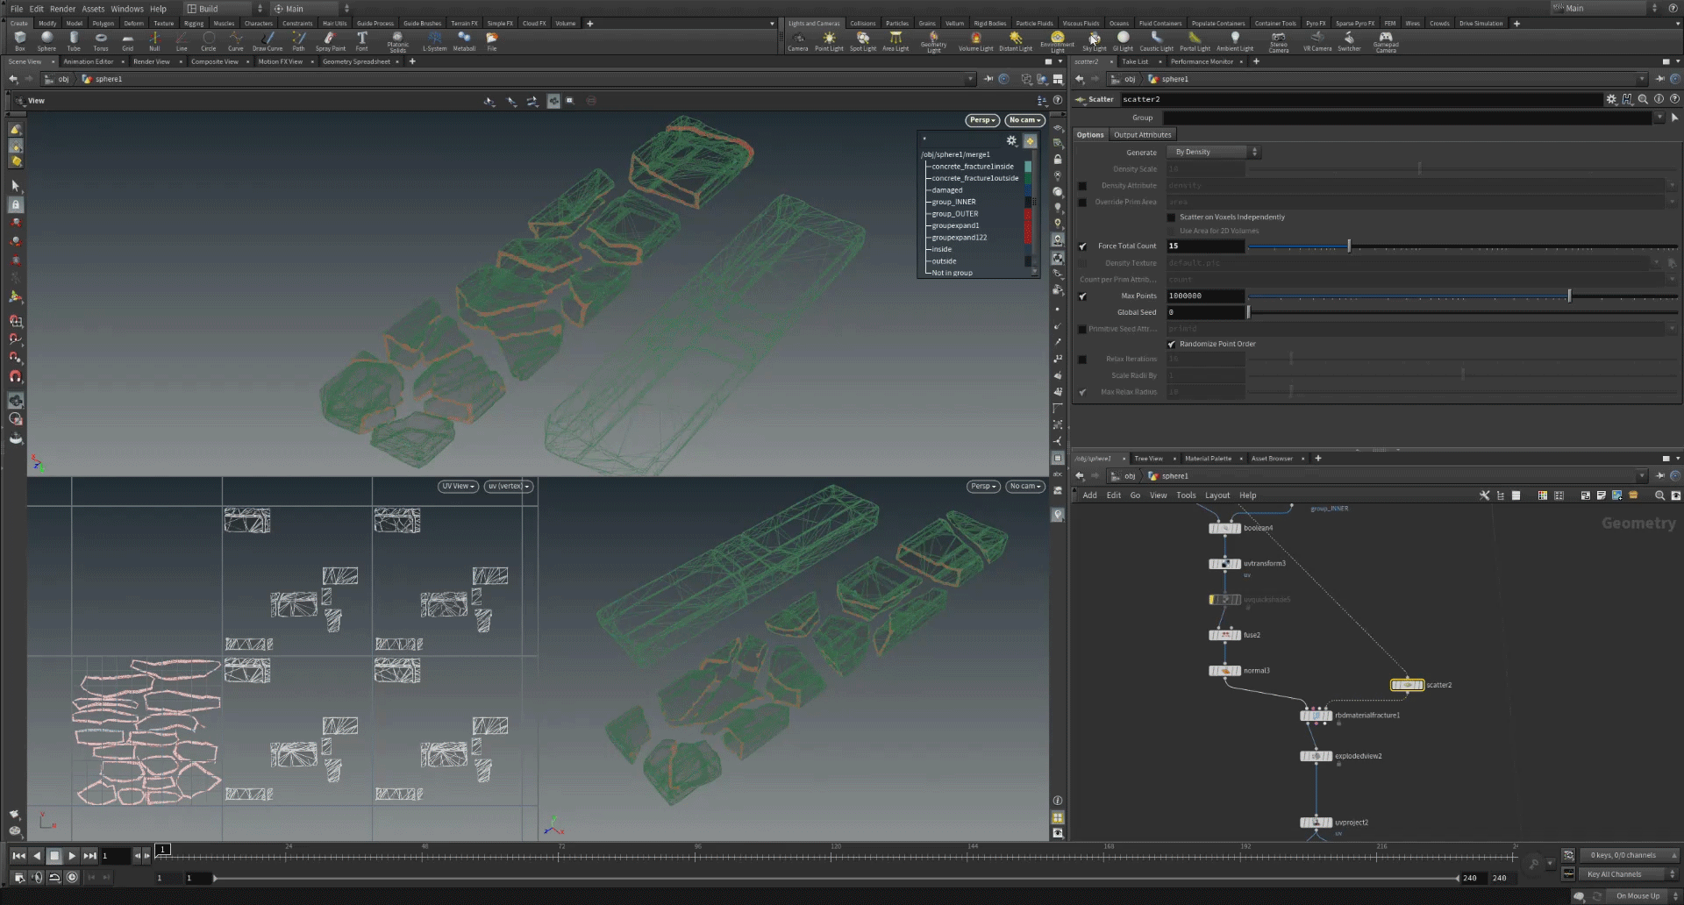Open the UV View dropdown

coord(458,486)
